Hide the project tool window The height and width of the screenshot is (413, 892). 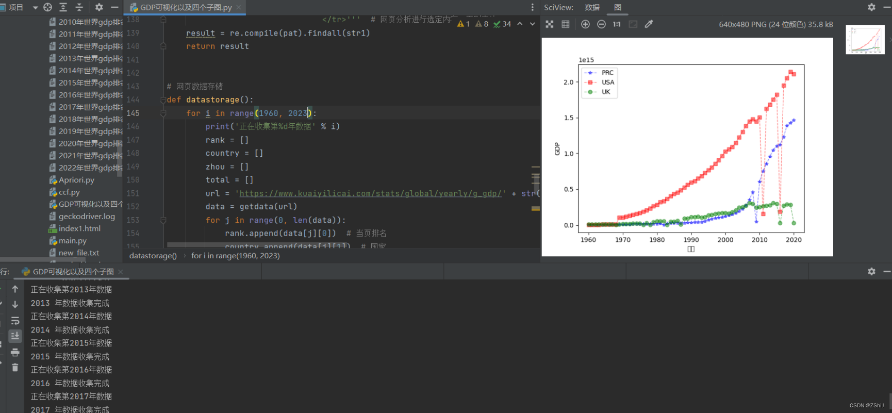(x=114, y=7)
